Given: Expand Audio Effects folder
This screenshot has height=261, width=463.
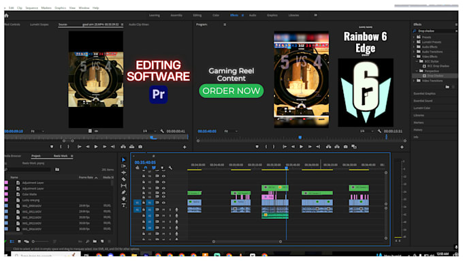Looking at the screenshot, I should click(x=414, y=47).
